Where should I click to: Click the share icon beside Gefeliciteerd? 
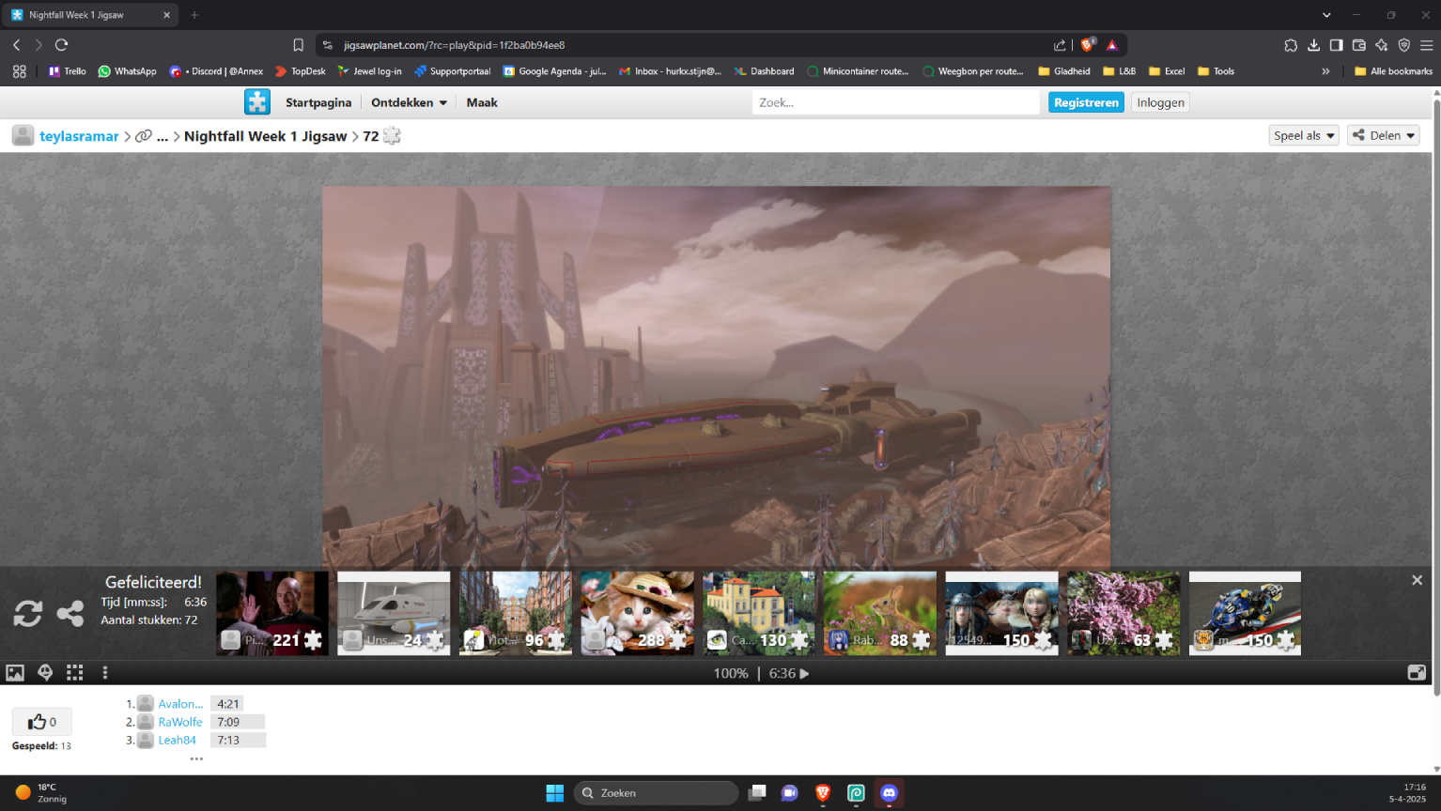(70, 614)
